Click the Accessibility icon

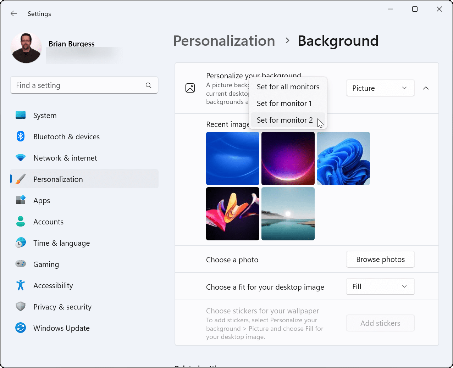21,285
